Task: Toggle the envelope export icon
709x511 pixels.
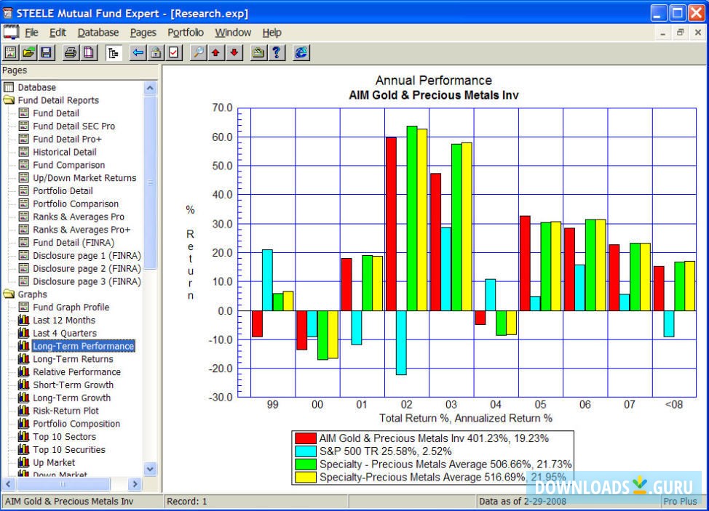Action: tap(257, 52)
